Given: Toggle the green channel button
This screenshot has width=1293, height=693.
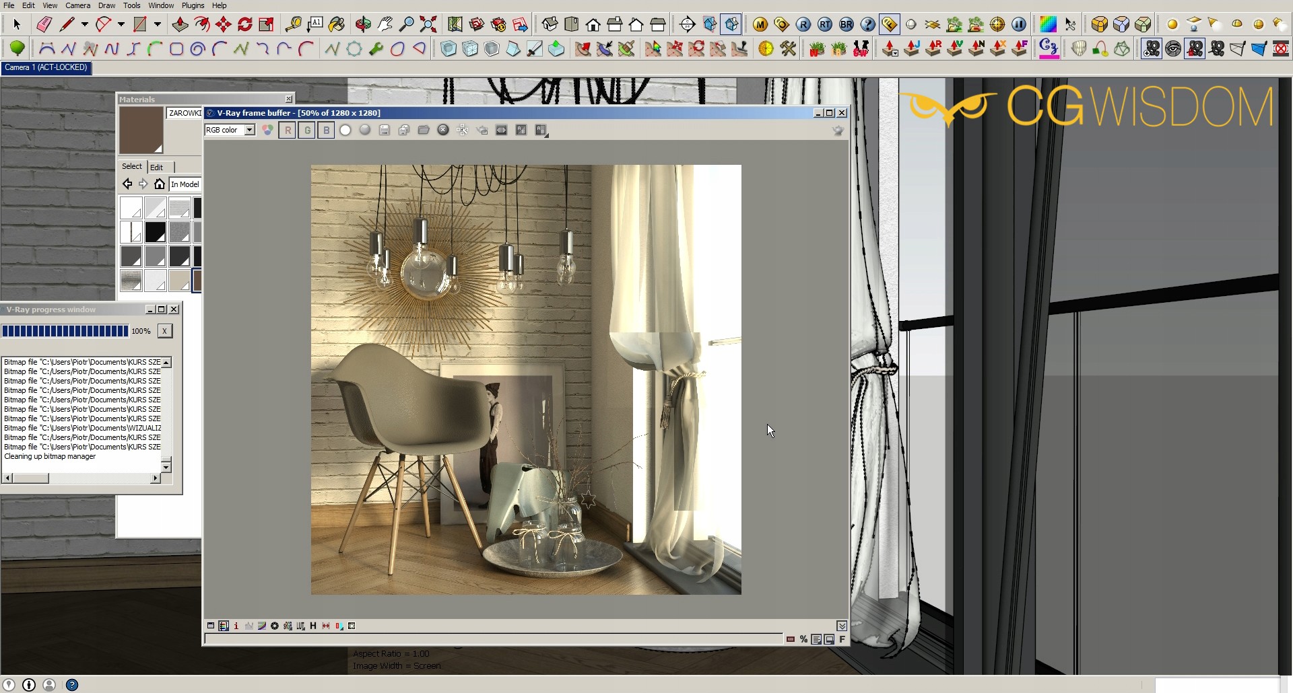Looking at the screenshot, I should point(307,131).
